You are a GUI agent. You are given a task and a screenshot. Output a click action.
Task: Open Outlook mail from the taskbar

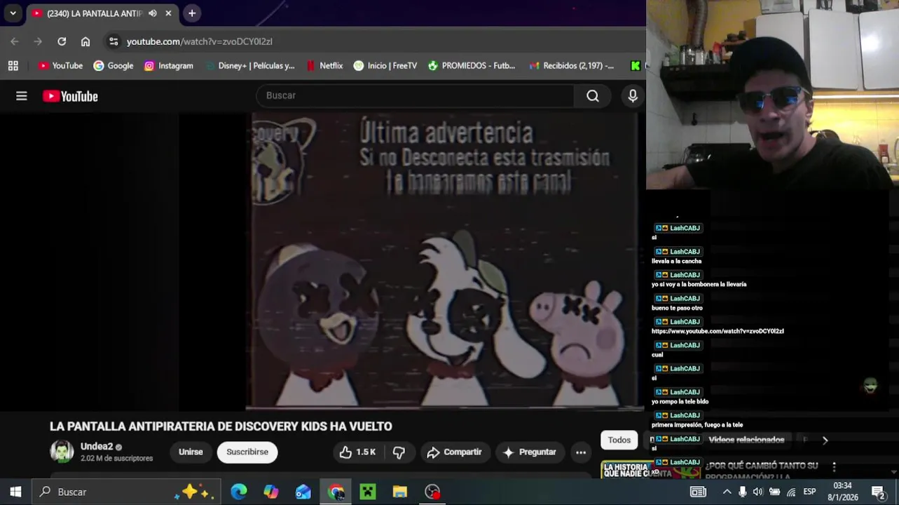click(303, 492)
